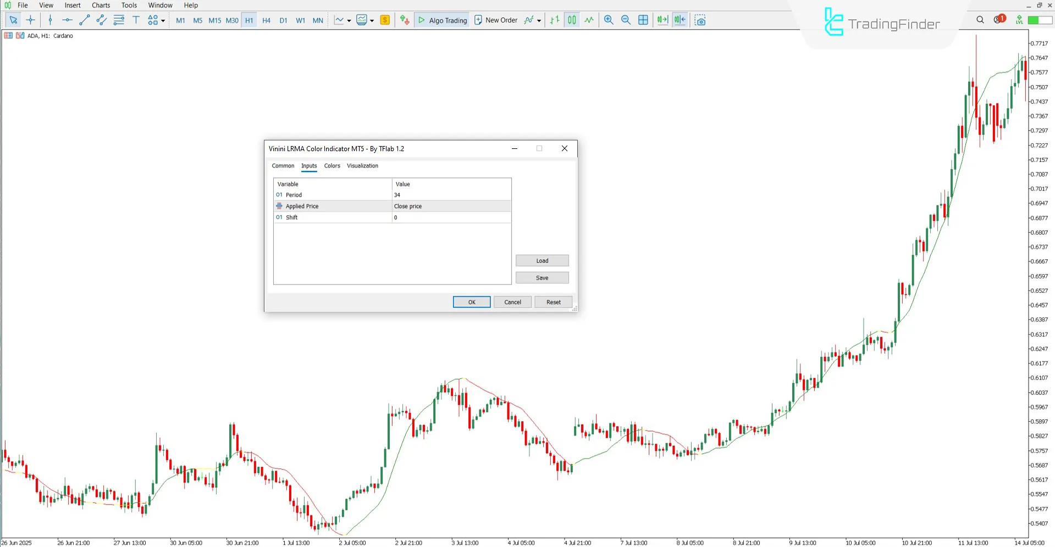Open the chart type dropdown arrow

(x=349, y=21)
